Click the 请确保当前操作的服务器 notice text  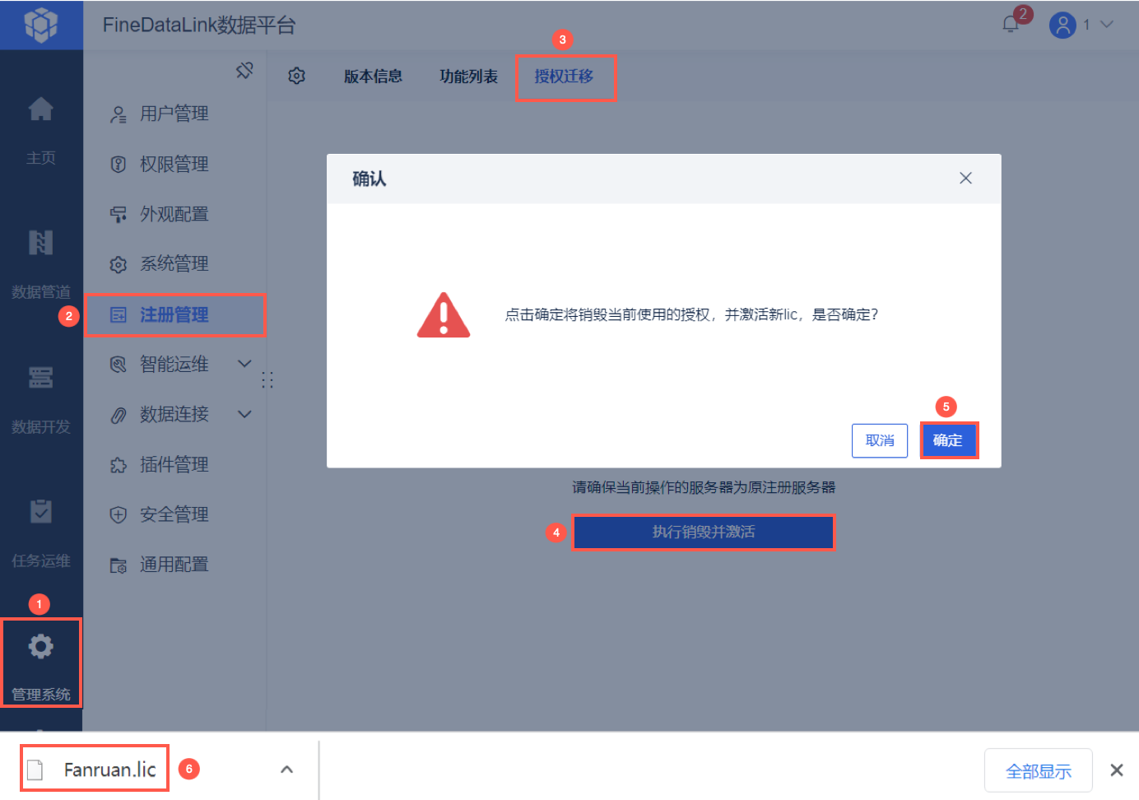704,487
